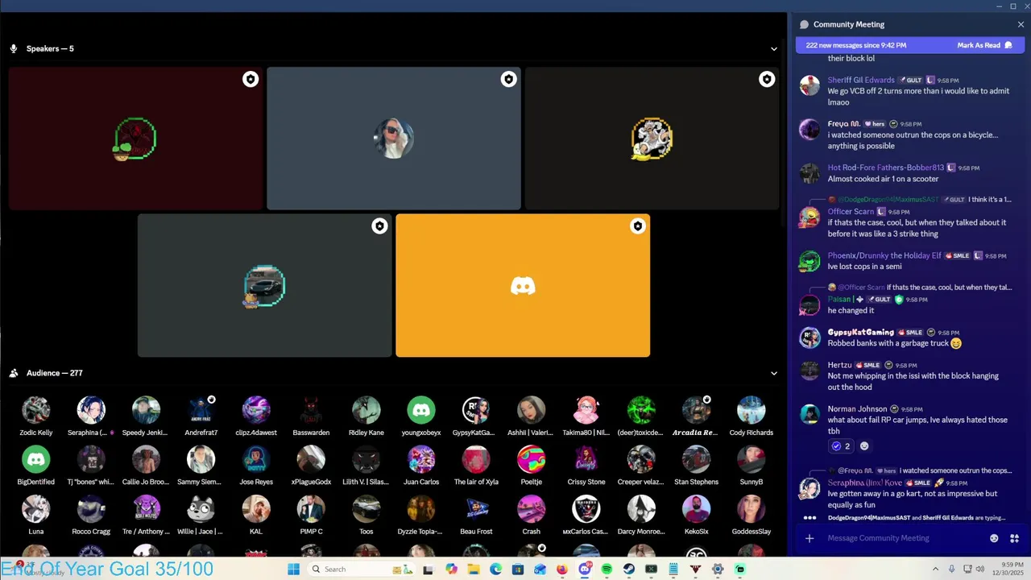Image resolution: width=1031 pixels, height=580 pixels.
Task: Select Juan Carlos audience avatar
Action: (421, 460)
